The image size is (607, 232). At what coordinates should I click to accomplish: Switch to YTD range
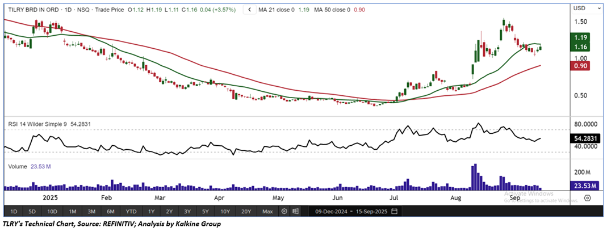[131, 212]
